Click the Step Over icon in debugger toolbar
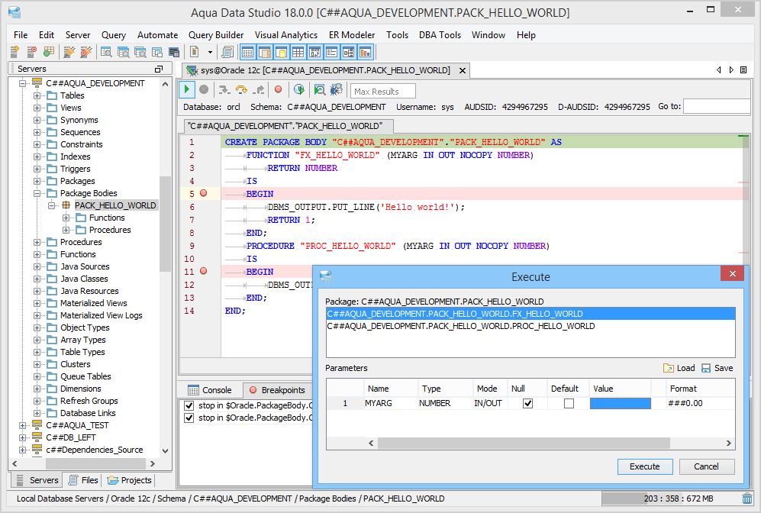 click(x=241, y=90)
